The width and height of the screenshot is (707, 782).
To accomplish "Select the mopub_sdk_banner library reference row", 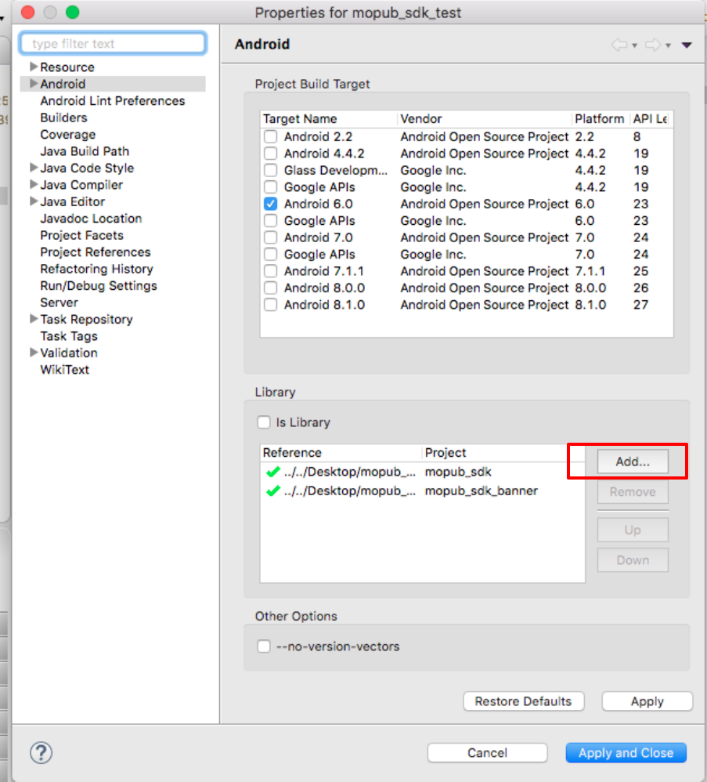I will click(x=423, y=491).
